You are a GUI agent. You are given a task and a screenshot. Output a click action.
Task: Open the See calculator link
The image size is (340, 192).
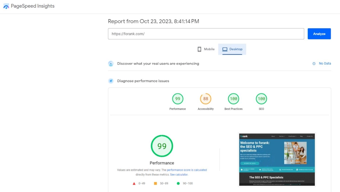pyautogui.click(x=179, y=174)
